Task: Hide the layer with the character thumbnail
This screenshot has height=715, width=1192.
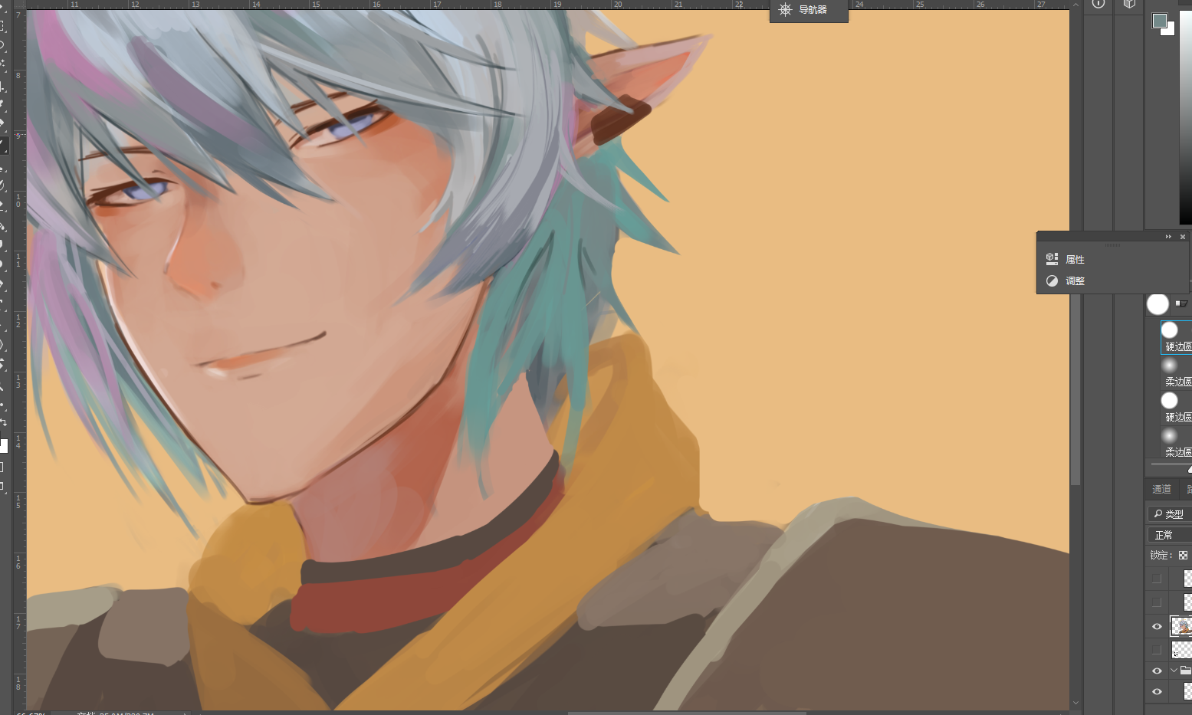Action: pyautogui.click(x=1157, y=627)
